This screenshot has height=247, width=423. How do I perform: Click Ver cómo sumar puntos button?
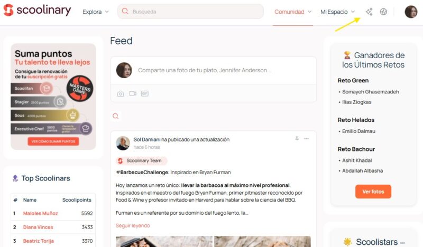click(x=53, y=141)
